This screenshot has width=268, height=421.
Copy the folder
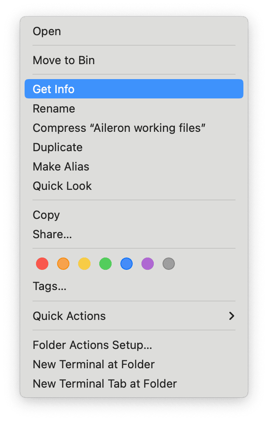(x=46, y=215)
